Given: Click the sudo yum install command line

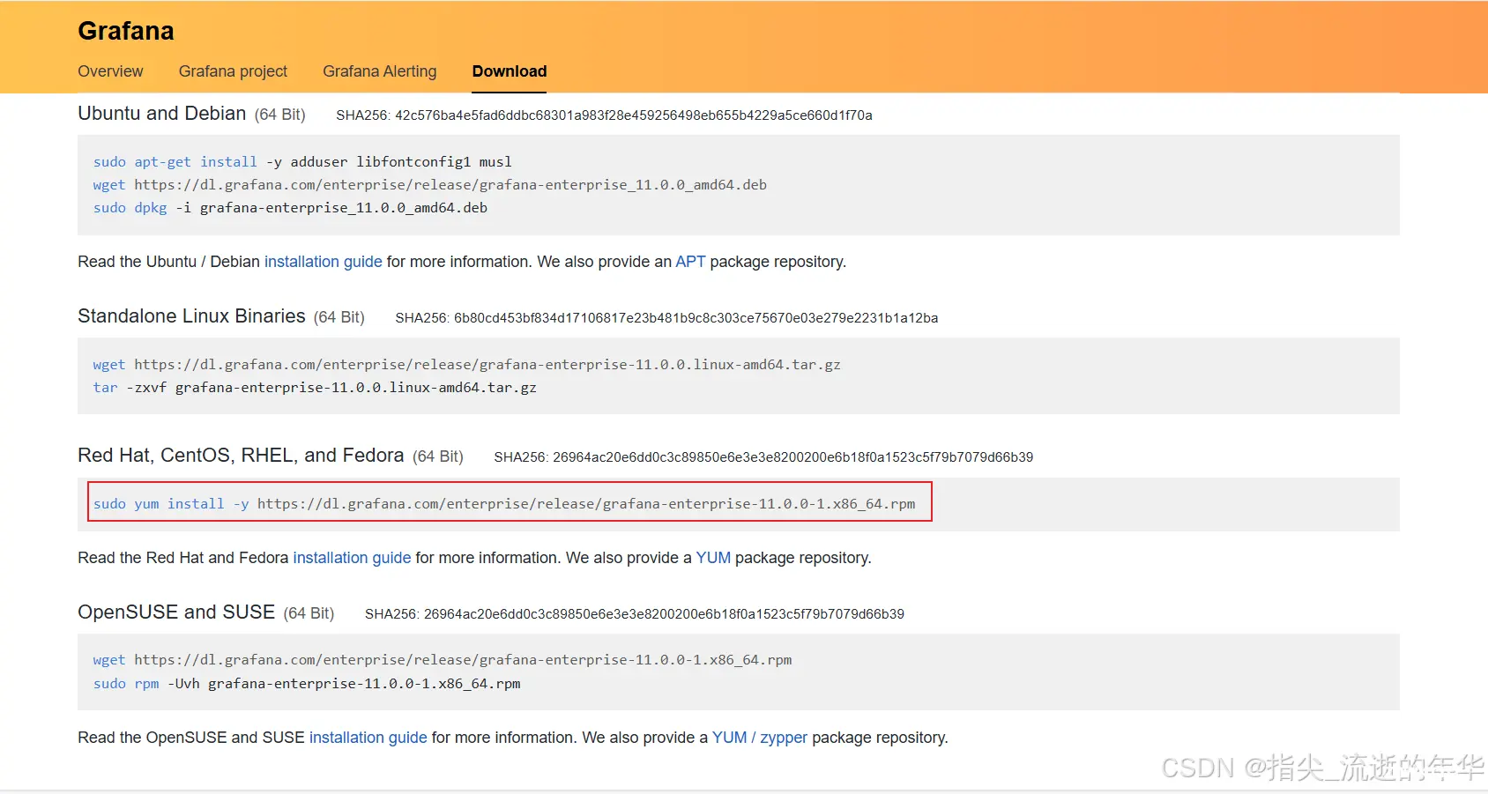Looking at the screenshot, I should [504, 504].
